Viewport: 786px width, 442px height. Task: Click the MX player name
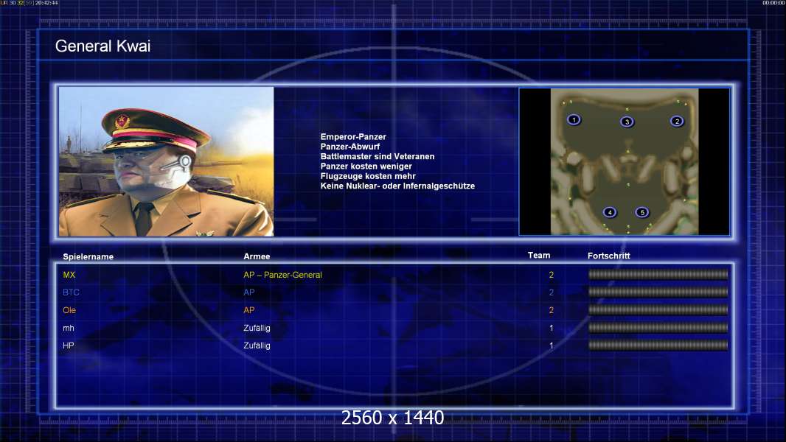coord(69,275)
